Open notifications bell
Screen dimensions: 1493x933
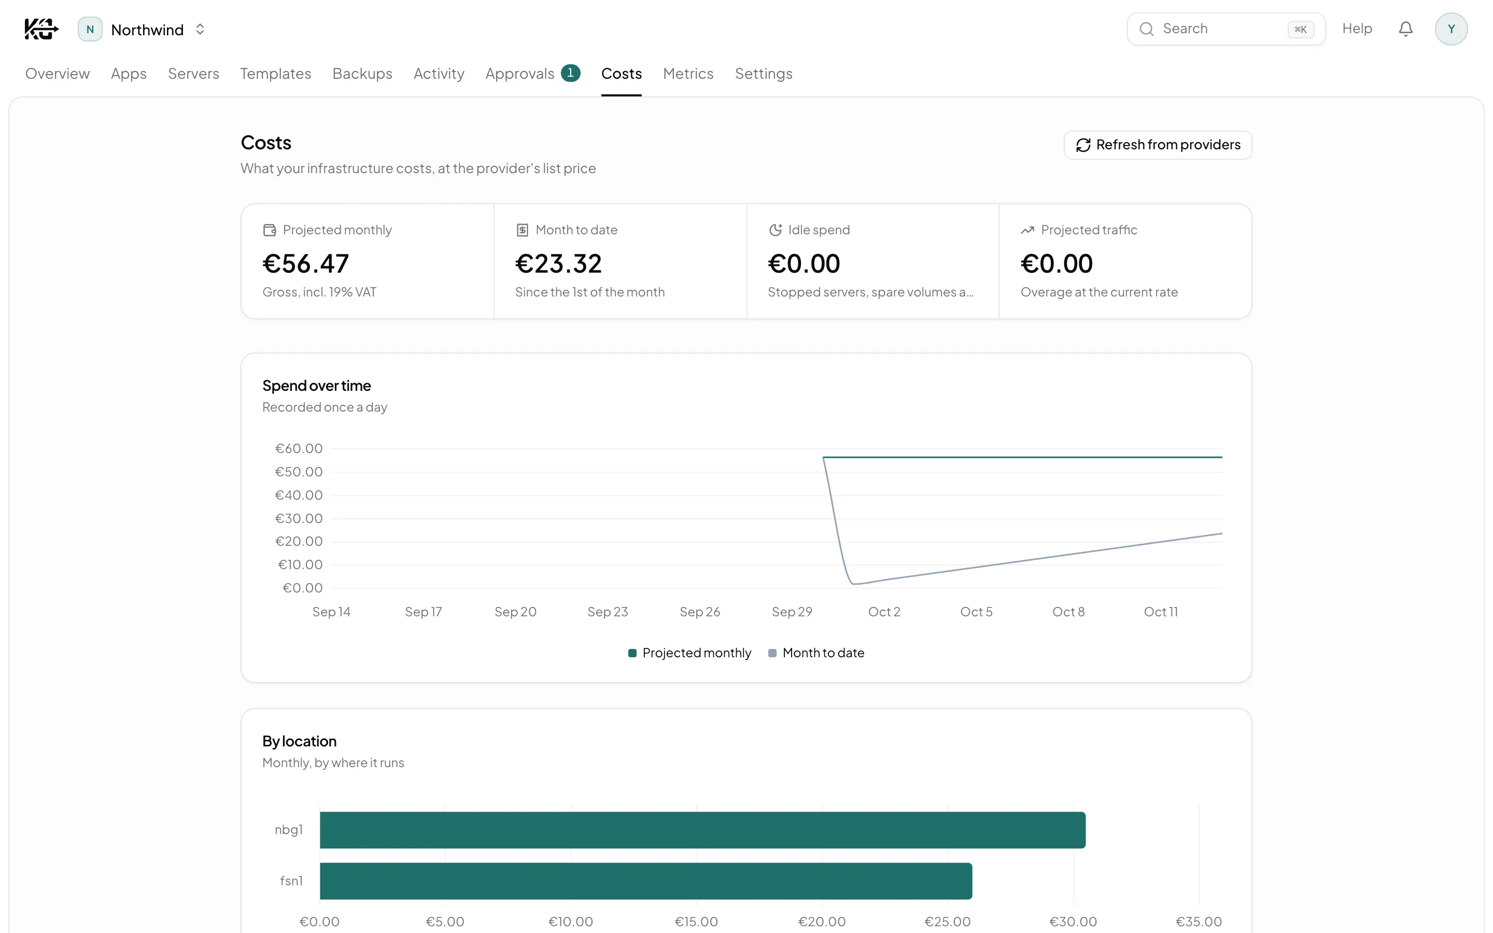(1405, 29)
